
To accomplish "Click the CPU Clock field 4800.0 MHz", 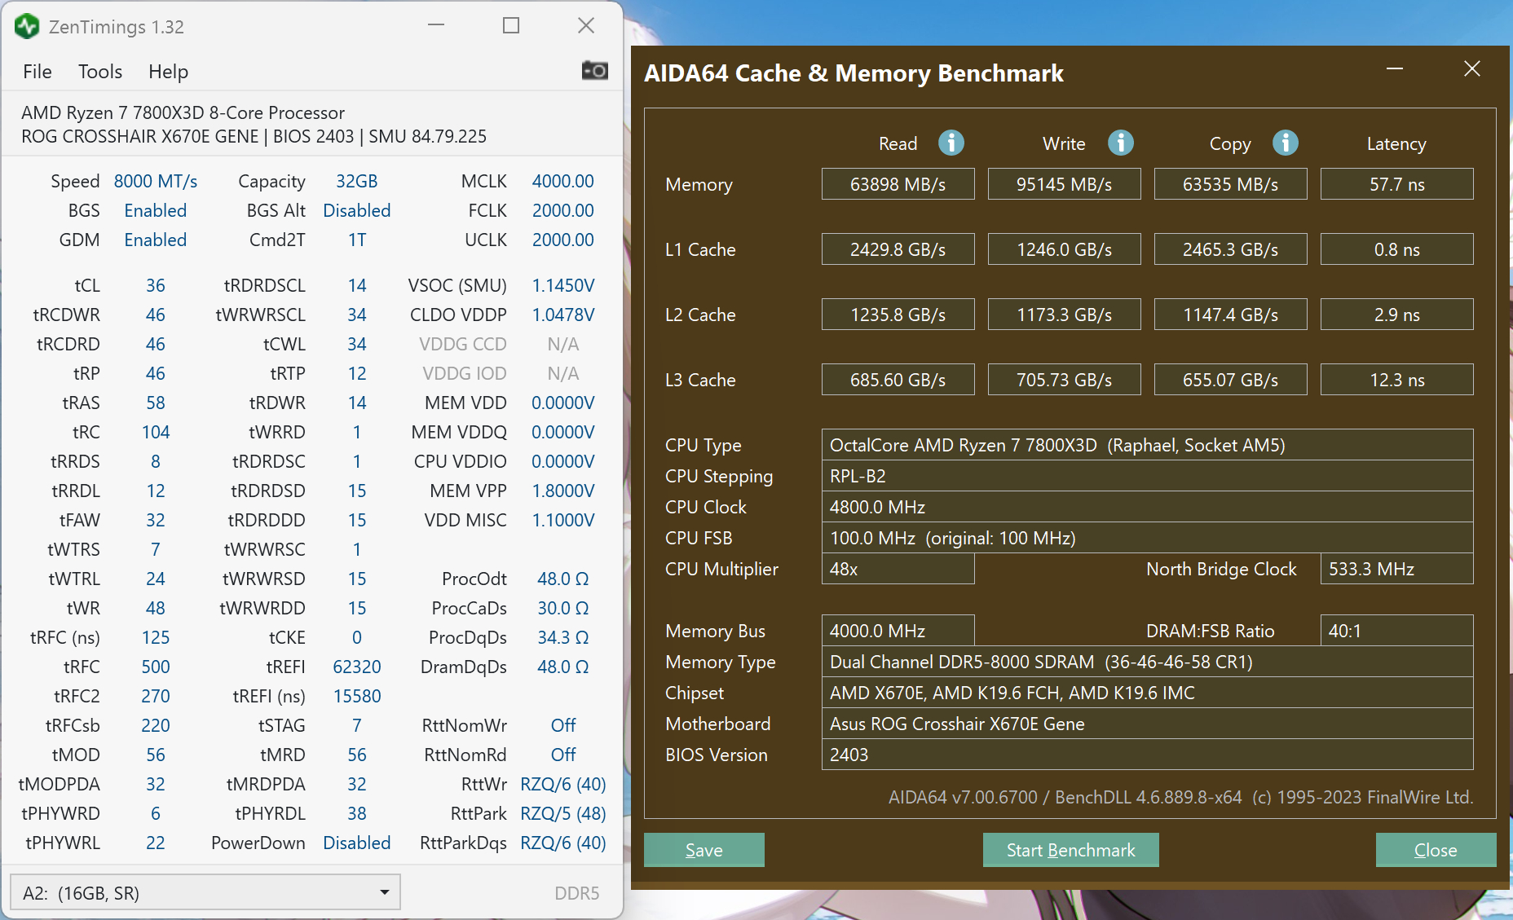I will [x=1147, y=507].
